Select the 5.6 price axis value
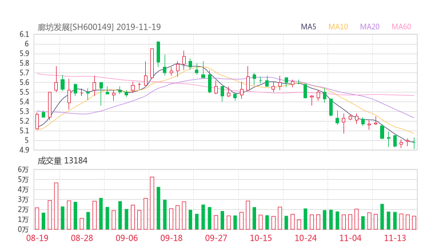This screenshot has height=251, width=423. 24,83
